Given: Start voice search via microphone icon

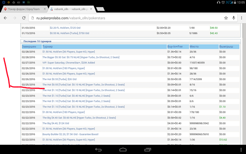Looking at the screenshot, I should [x=234, y=18].
